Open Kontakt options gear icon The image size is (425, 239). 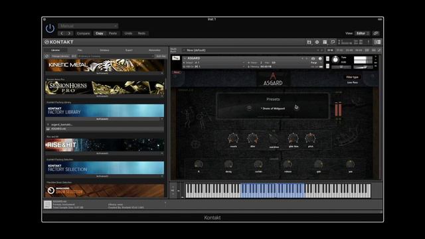click(317, 42)
